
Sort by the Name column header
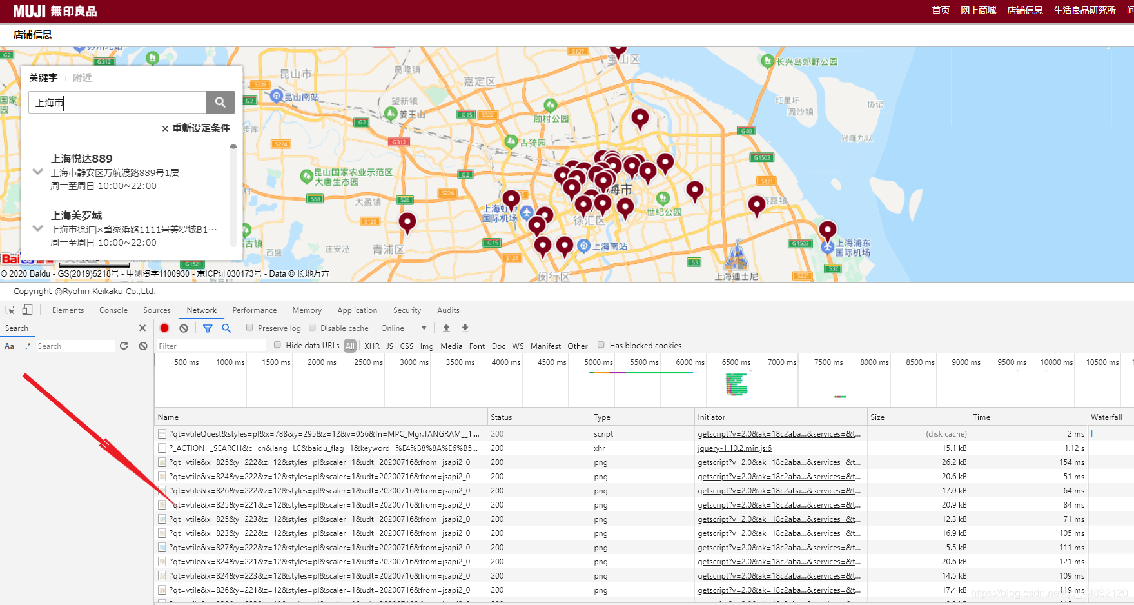(320, 417)
